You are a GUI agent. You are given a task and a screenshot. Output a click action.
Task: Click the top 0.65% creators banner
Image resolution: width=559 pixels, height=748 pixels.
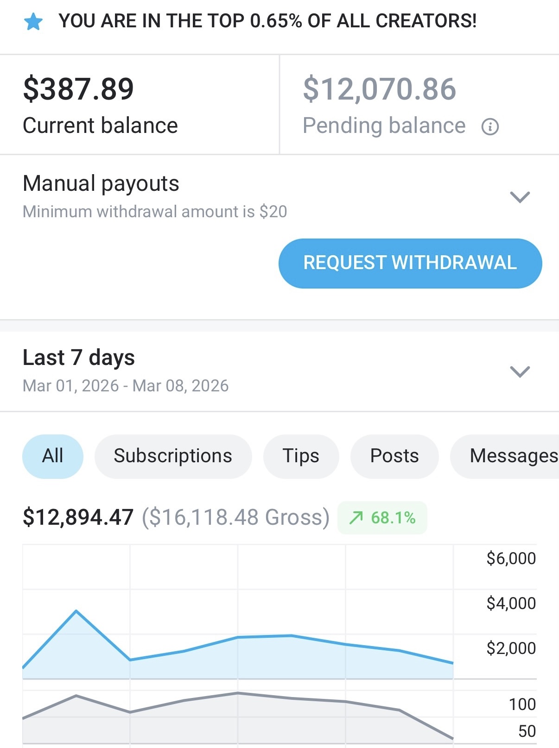[x=267, y=21]
